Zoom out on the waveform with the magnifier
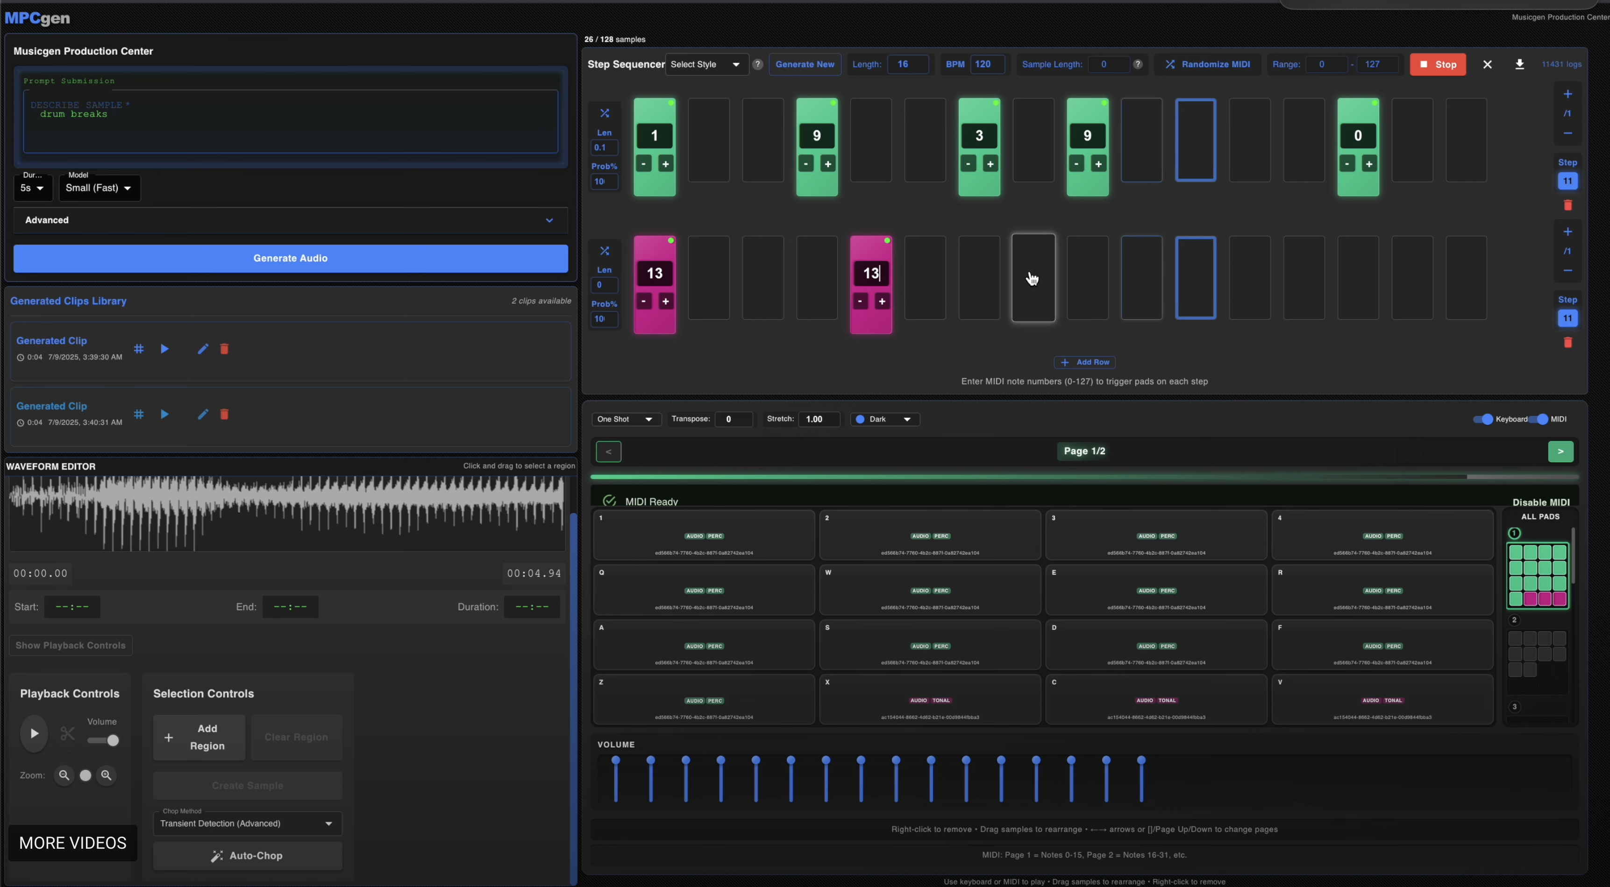The width and height of the screenshot is (1610, 887). tap(64, 775)
